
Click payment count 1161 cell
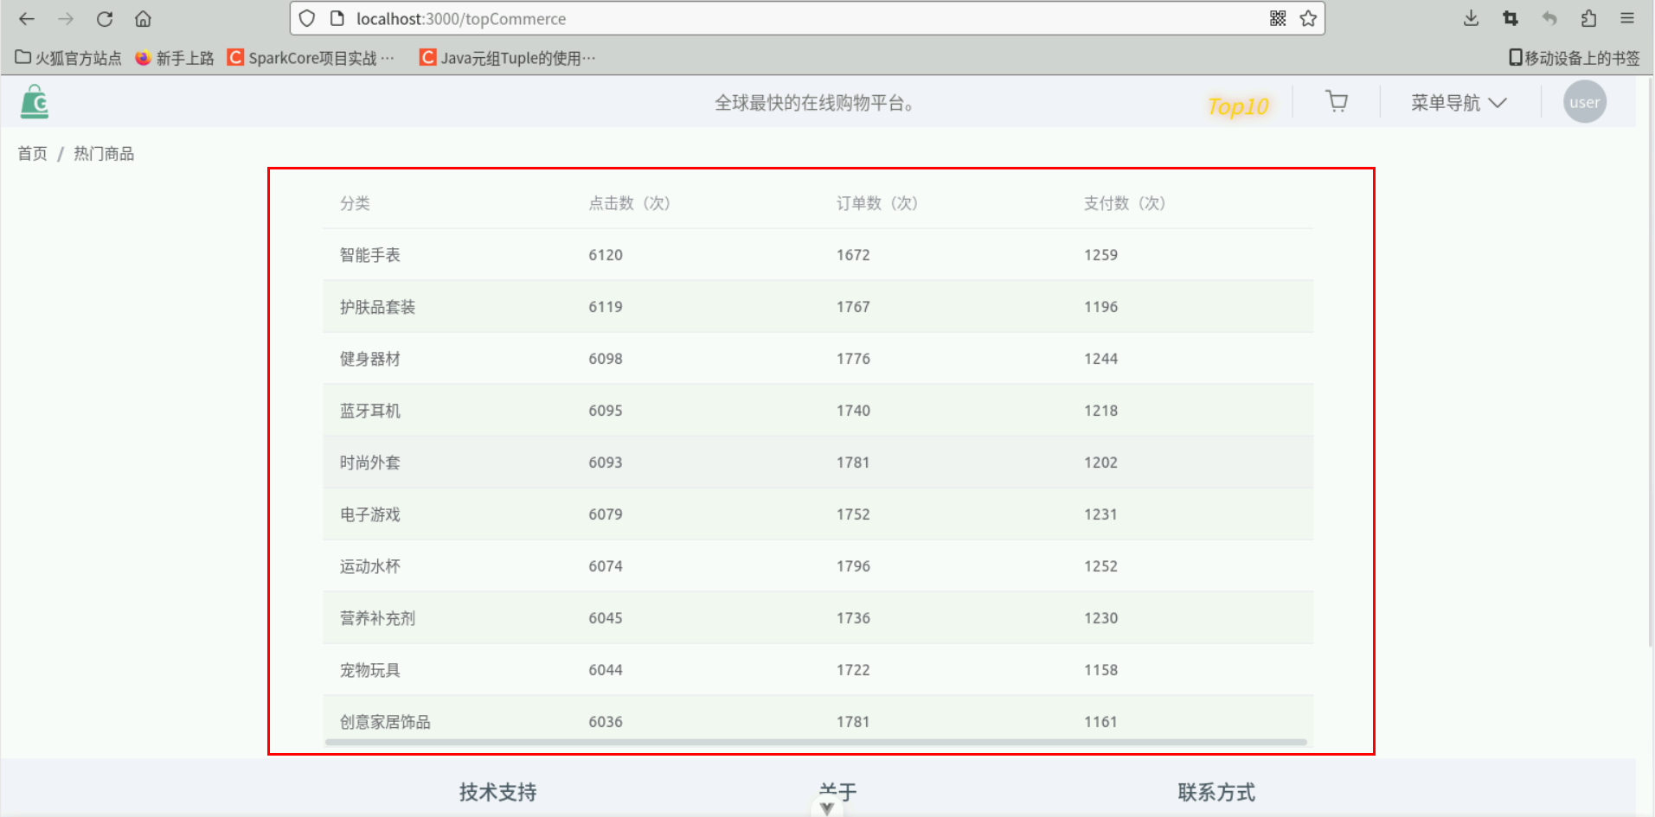point(1101,722)
